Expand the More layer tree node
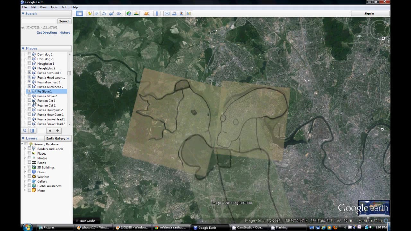The width and height of the screenshot is (411, 231). click(x=25, y=191)
